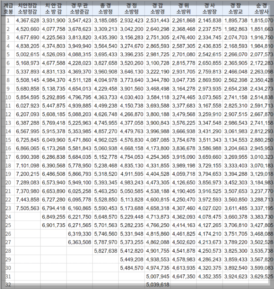The height and width of the screenshot is (289, 274).
Task: Select the 경위 소방위 column header
Action: pyautogui.click(x=183, y=9)
